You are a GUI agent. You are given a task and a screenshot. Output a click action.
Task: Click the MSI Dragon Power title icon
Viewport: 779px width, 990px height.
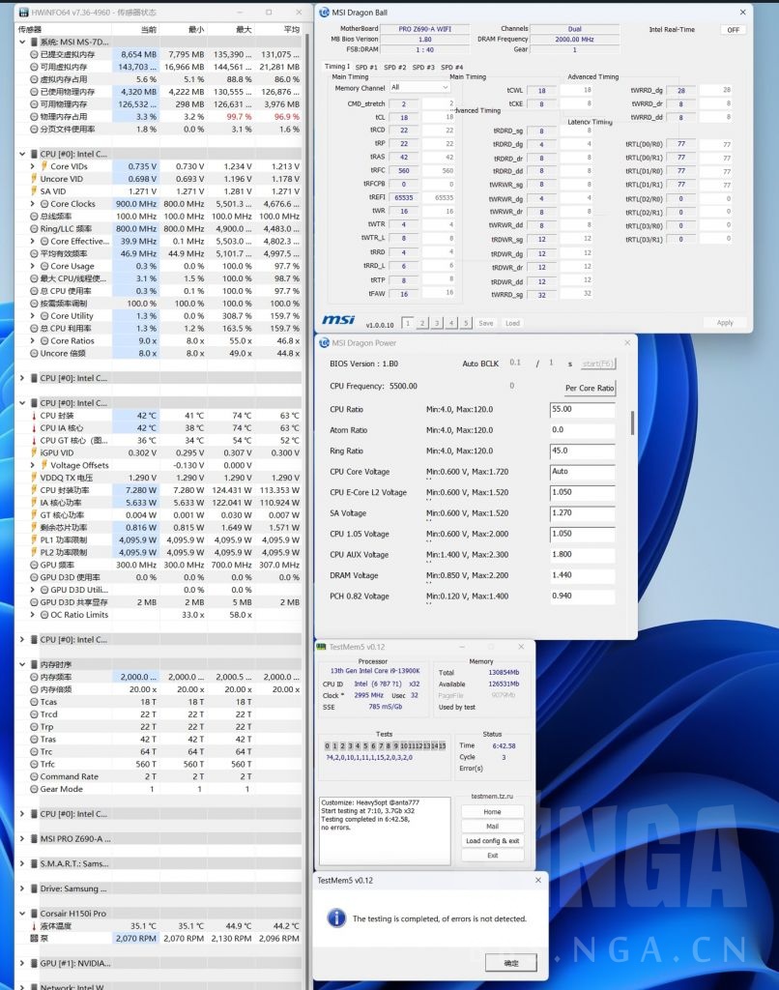(324, 342)
